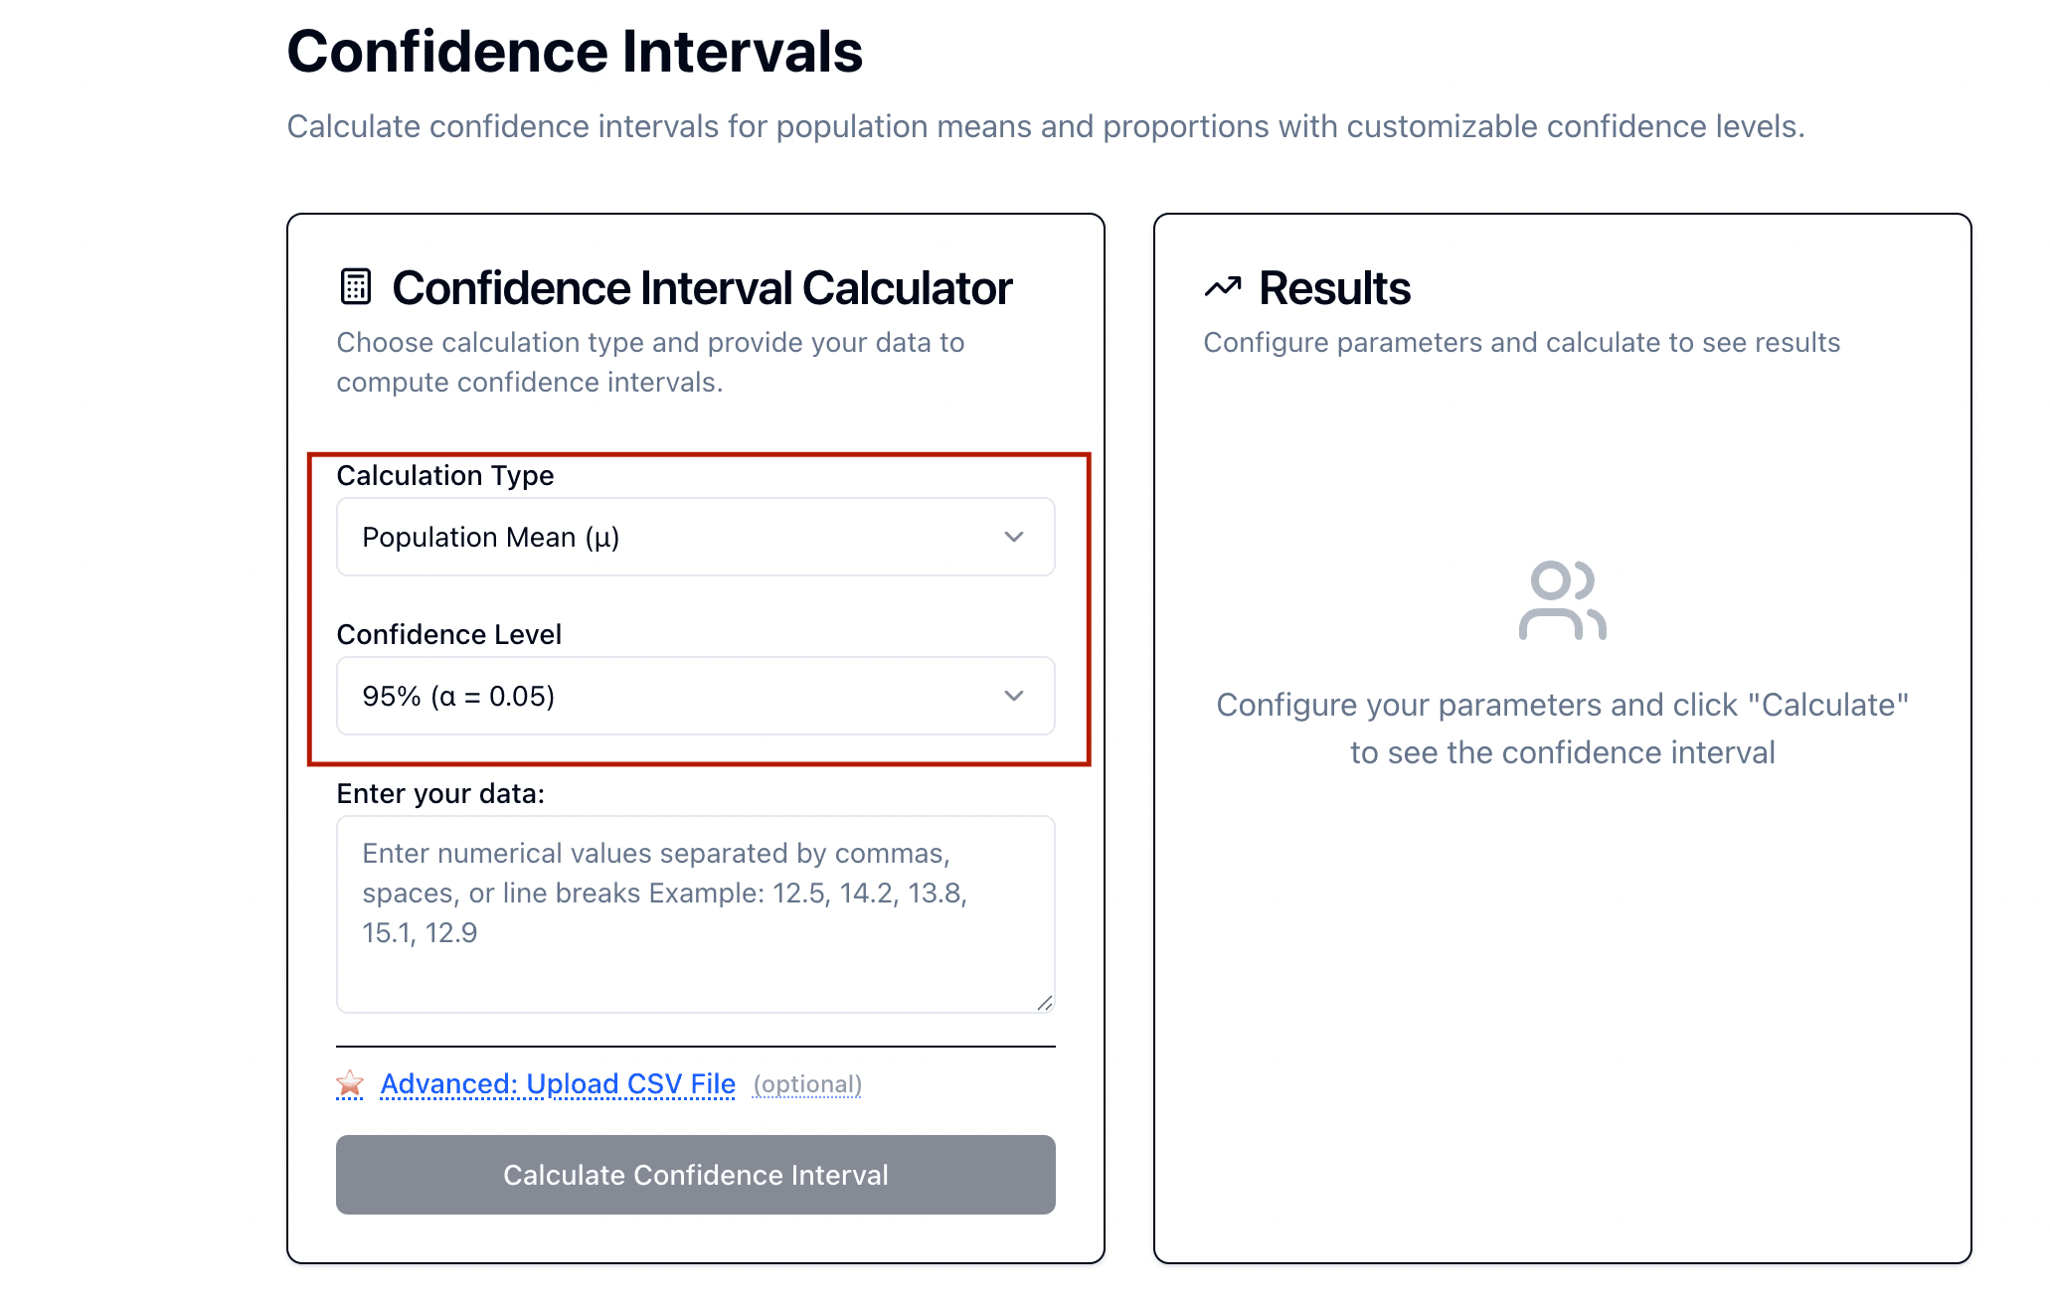Click the users placeholder icon in Results

click(1562, 600)
